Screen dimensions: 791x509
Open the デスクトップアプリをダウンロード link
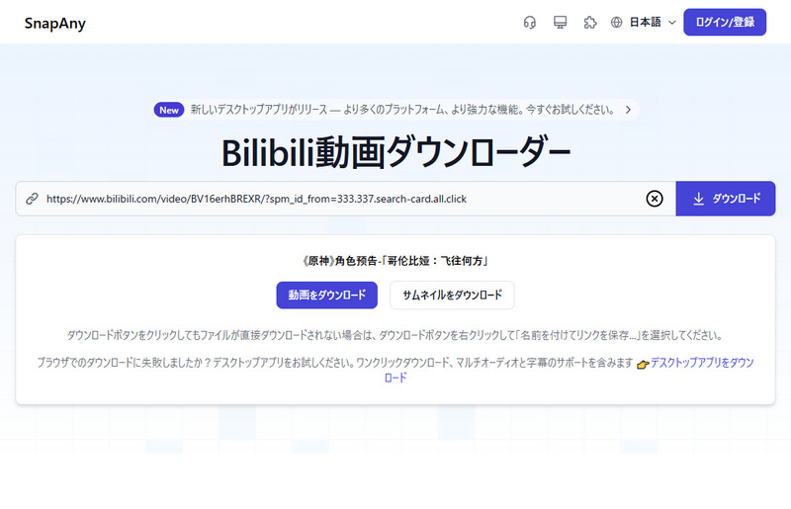[x=702, y=363]
